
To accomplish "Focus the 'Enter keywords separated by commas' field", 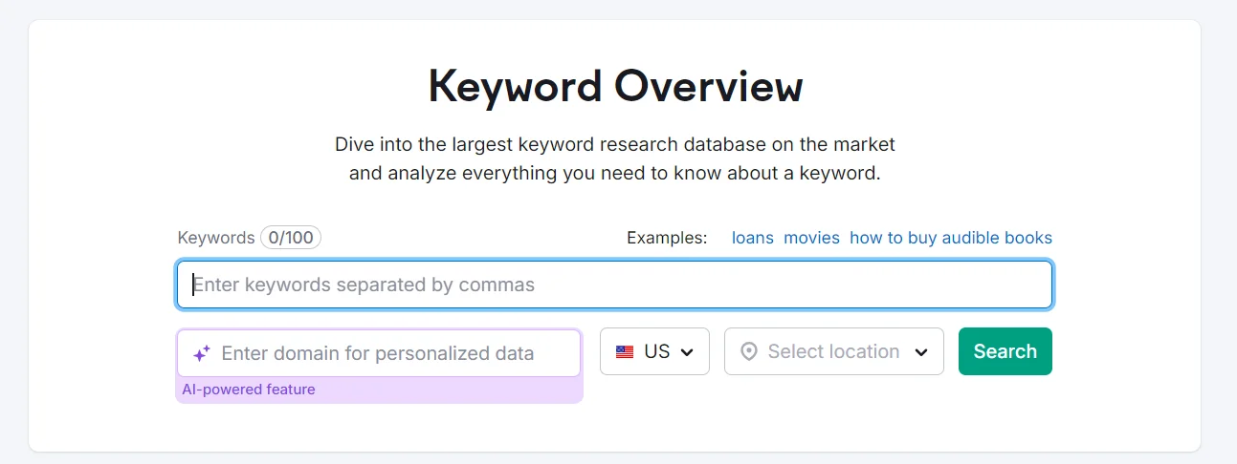I will [614, 285].
